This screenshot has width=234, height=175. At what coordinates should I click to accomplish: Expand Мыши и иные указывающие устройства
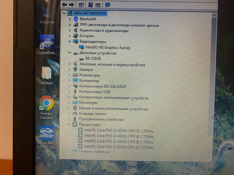69,108
